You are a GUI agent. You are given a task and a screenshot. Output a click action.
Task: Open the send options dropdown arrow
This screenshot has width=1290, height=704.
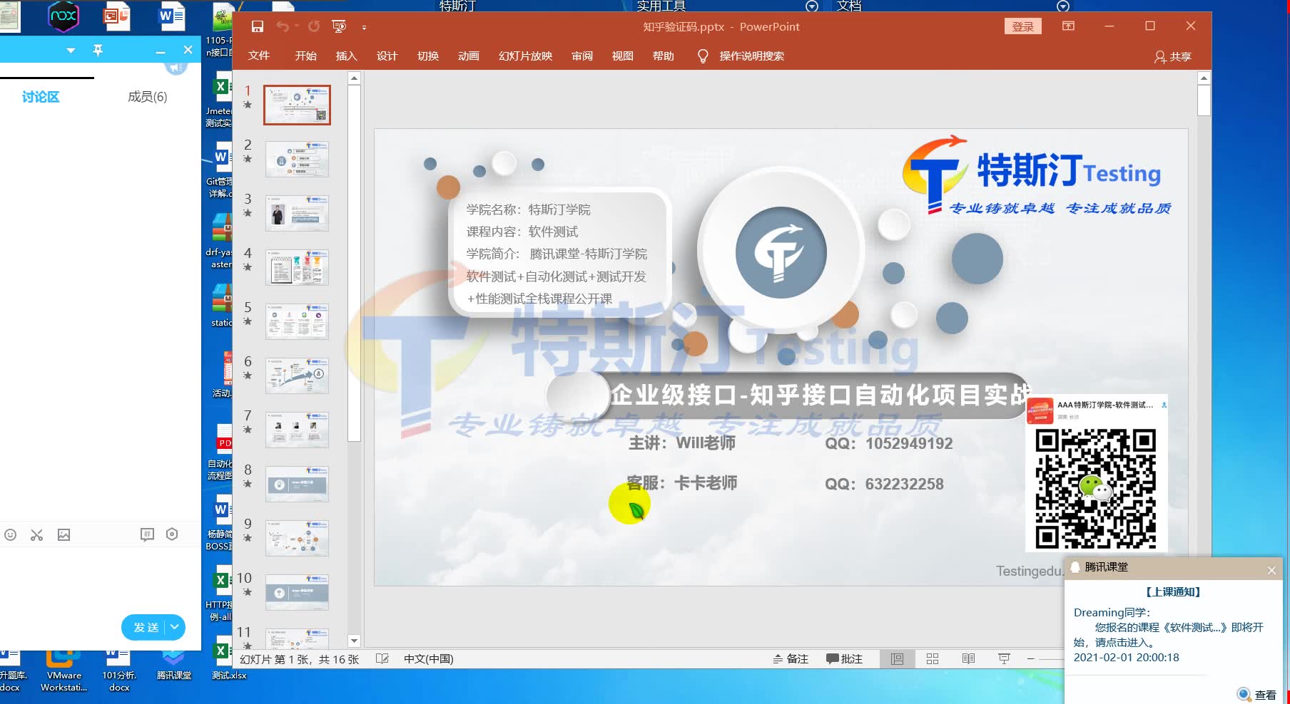(x=175, y=627)
